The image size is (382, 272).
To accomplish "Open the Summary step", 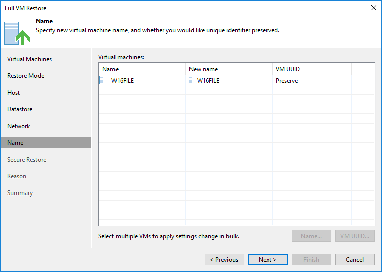I will tap(20, 193).
